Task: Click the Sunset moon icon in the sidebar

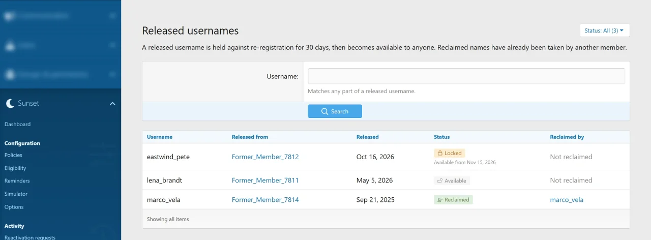Action: pyautogui.click(x=10, y=104)
